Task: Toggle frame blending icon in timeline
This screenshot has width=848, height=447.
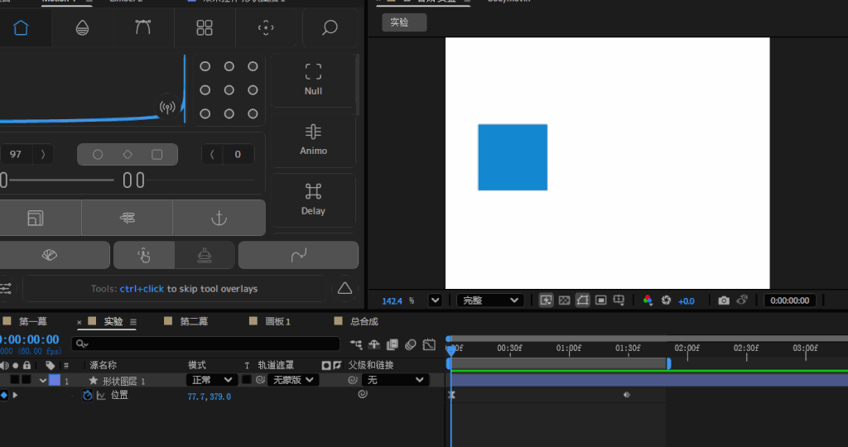Action: coord(392,344)
